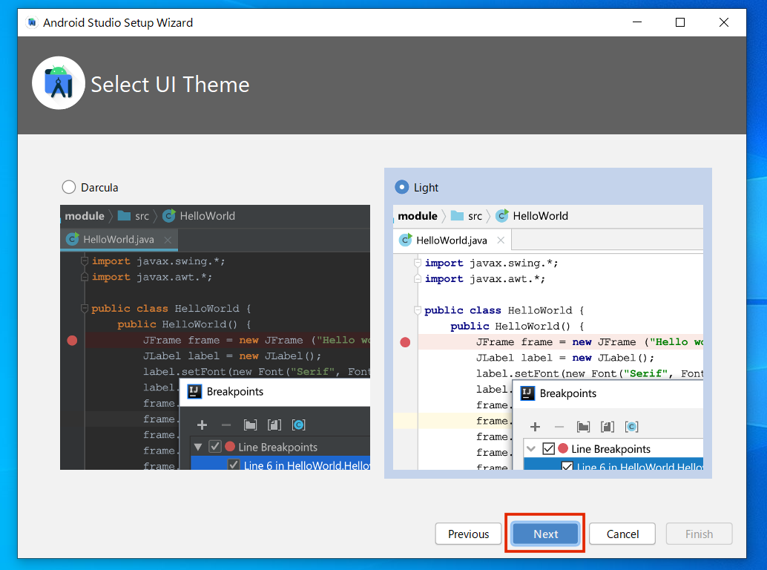The image size is (767, 570).
Task: Switch to HelloWorld.java tab in Darcula preview
Action: (x=119, y=240)
